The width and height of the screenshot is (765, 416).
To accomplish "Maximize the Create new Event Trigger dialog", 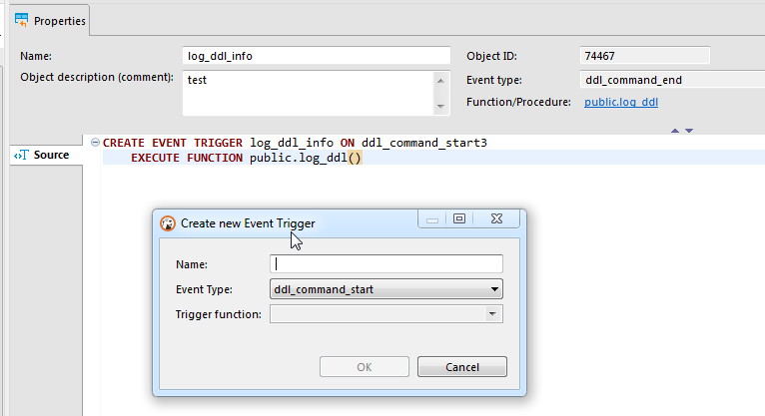I will [x=459, y=219].
